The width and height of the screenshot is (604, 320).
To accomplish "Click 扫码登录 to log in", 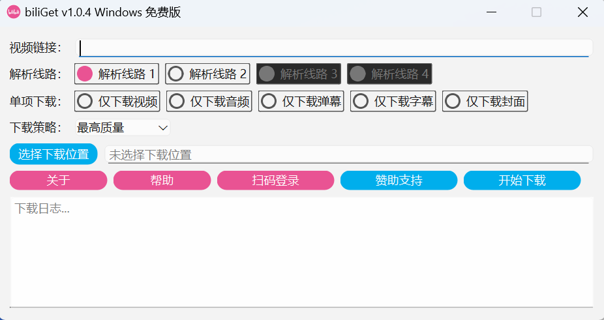I will coord(275,181).
